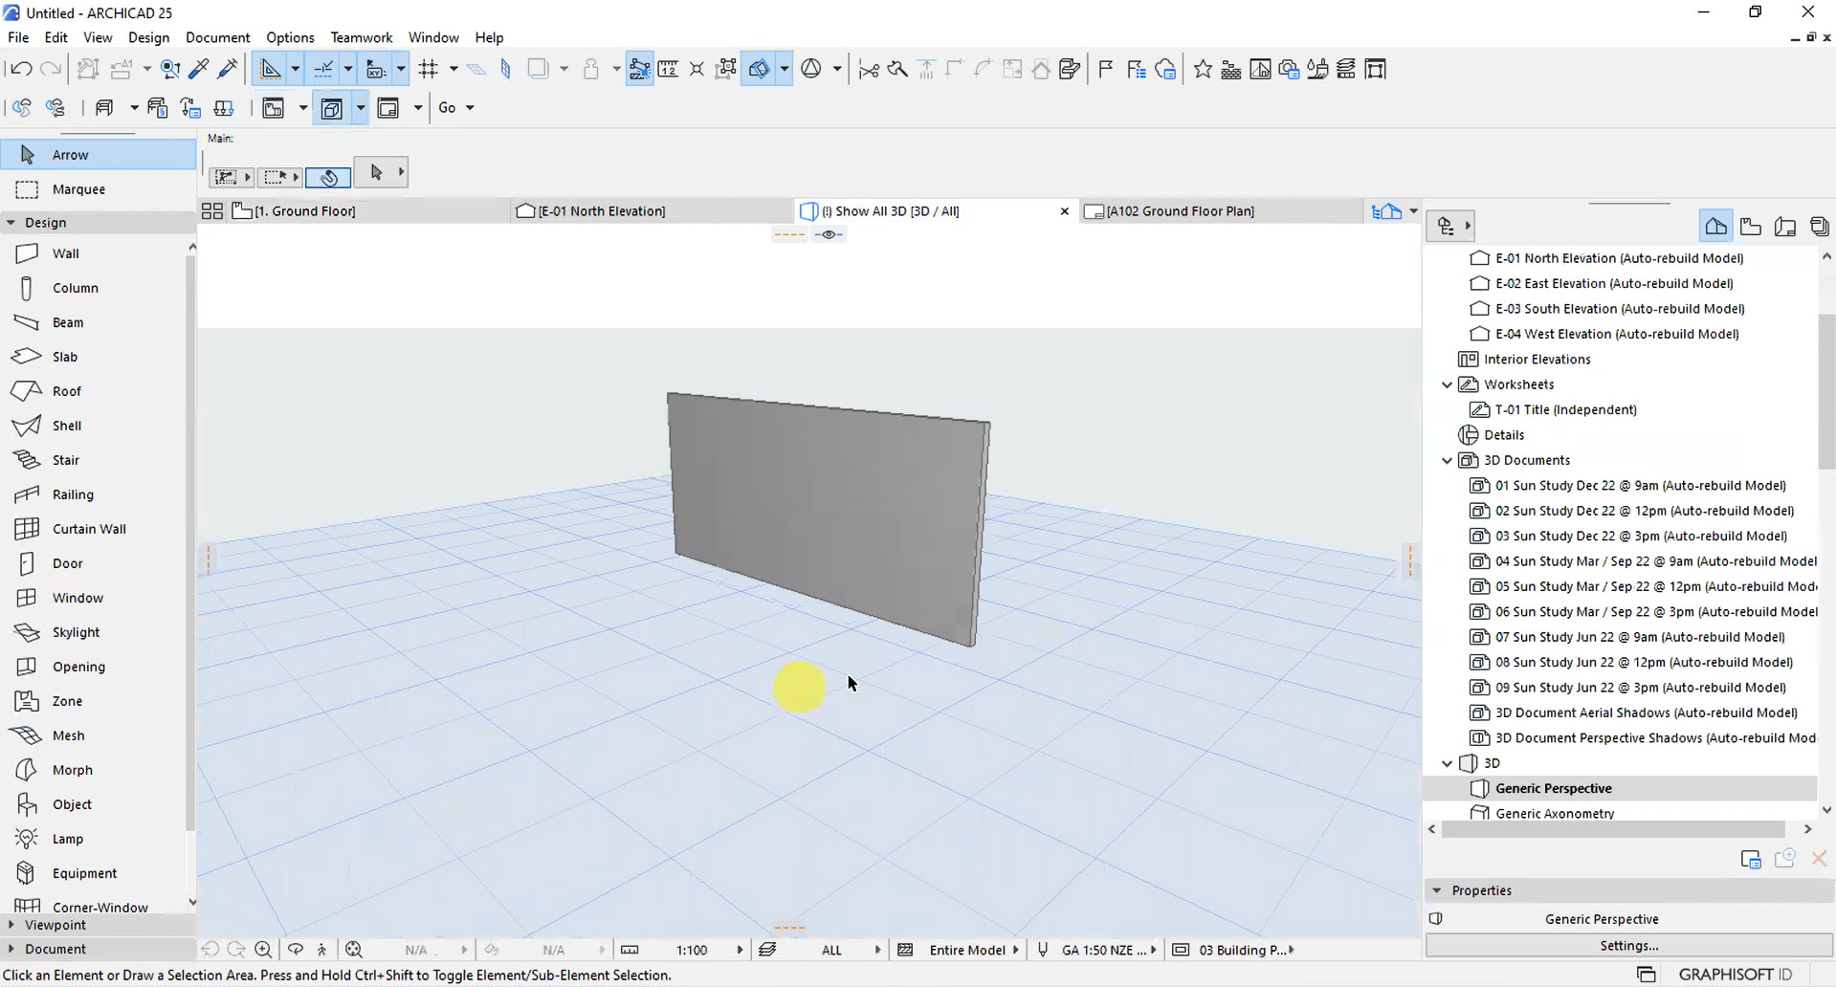Select the Marquee tool
1836x987 pixels.
pyautogui.click(x=78, y=189)
